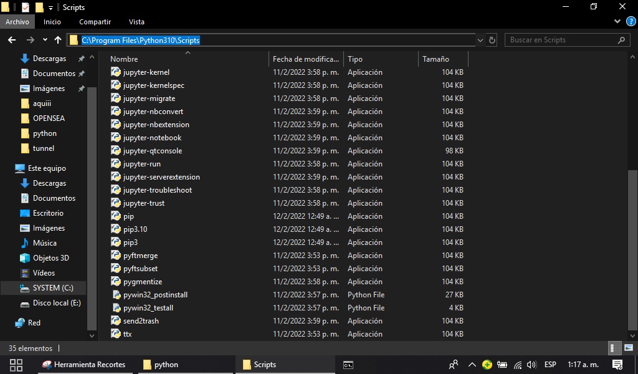Go up one folder level
This screenshot has width=638, height=374.
coord(58,40)
